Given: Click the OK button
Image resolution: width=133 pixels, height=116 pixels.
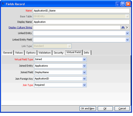Looking at the screenshot, I should pyautogui.click(x=105, y=108).
